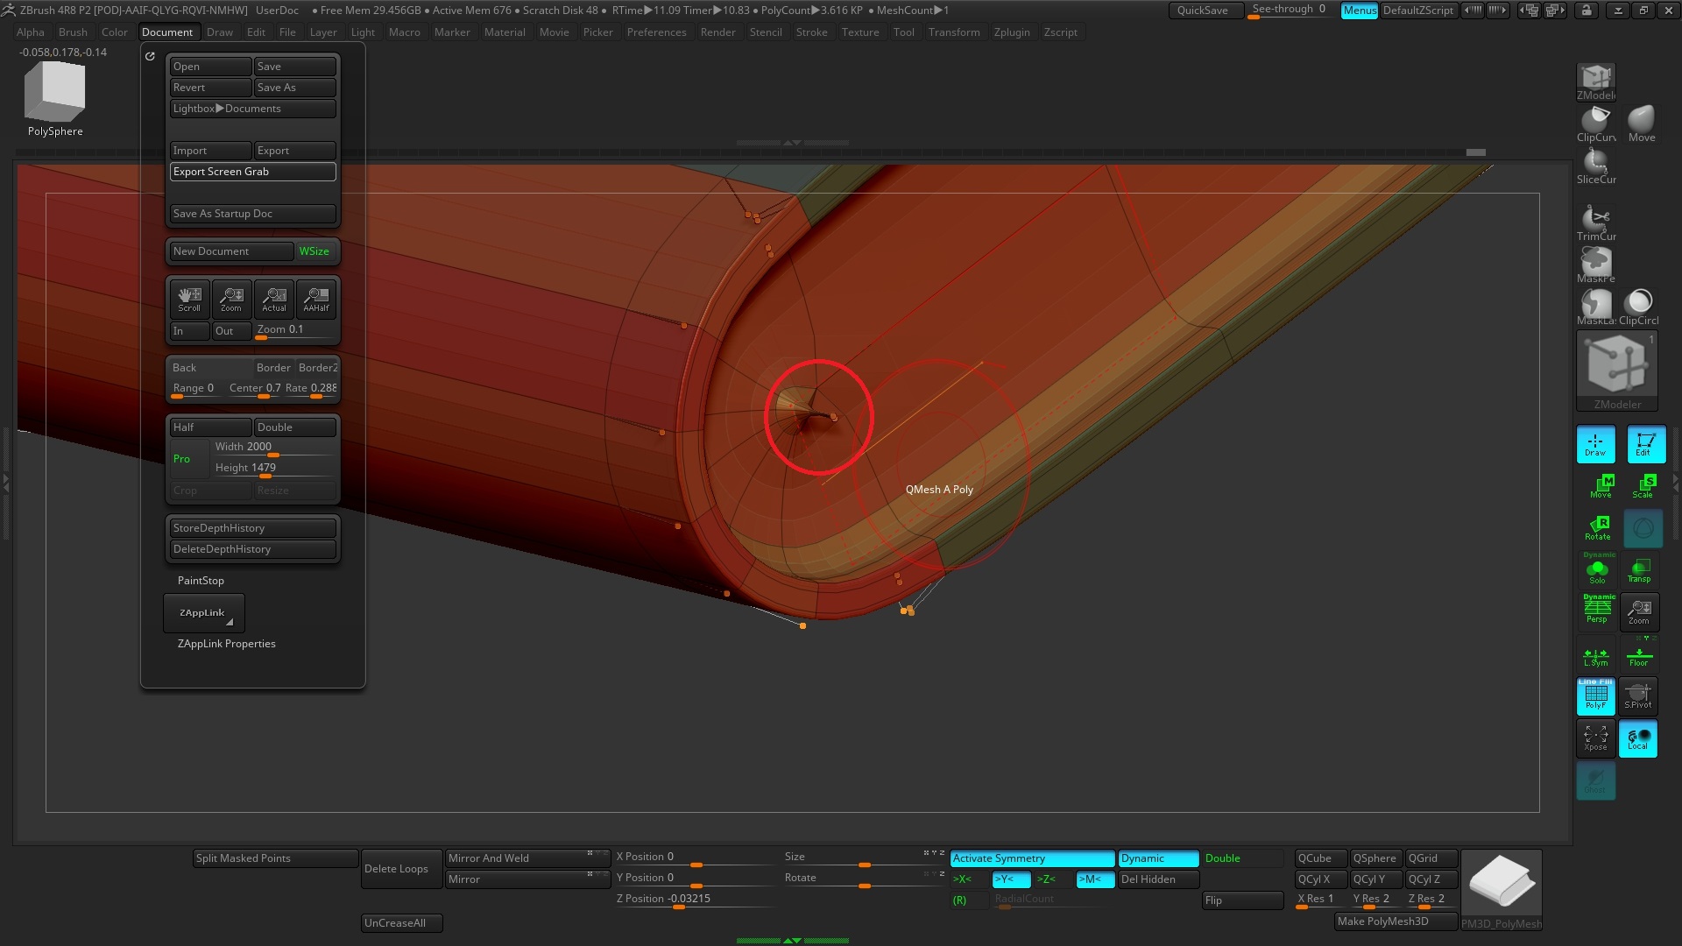Viewport: 1682px width, 946px height.
Task: Toggle the Floor grid icon
Action: (x=1638, y=654)
